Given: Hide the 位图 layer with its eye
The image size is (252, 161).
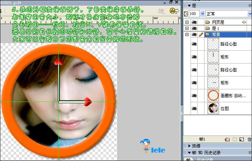Looking at the screenshot, I should click(x=194, y=108).
